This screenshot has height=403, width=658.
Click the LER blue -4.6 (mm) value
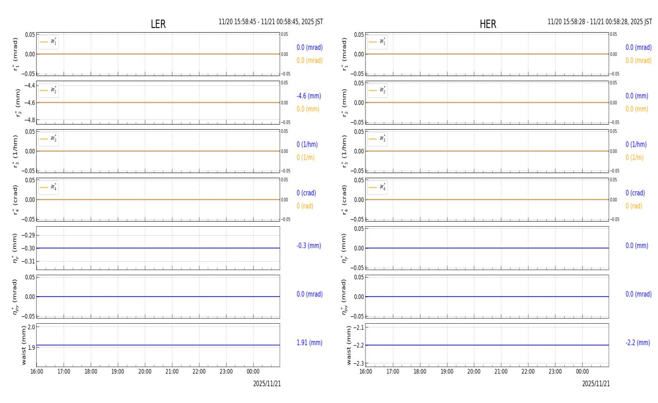308,96
